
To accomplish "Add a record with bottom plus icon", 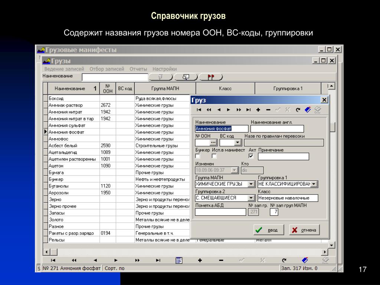I will pos(200,260).
